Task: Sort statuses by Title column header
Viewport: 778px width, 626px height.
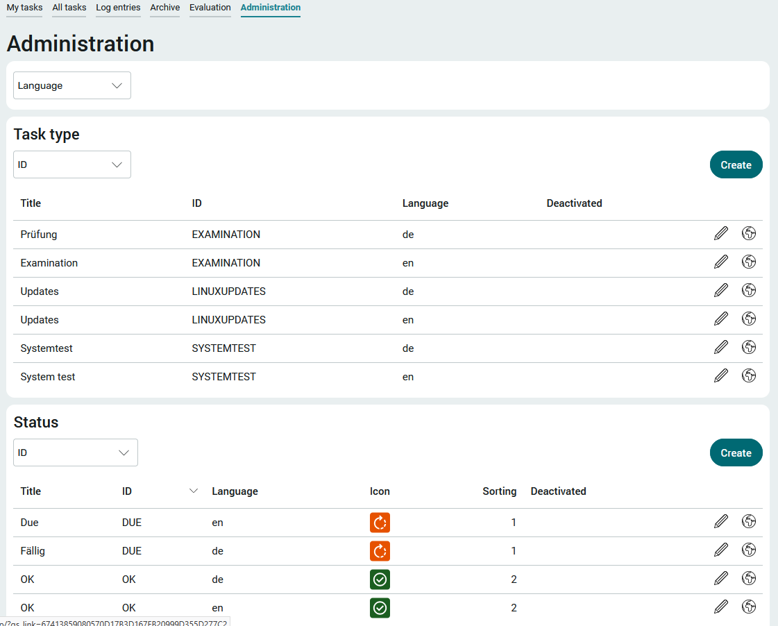Action: 31,491
